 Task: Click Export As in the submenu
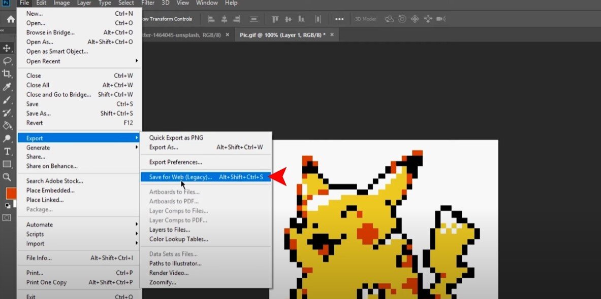click(x=164, y=147)
